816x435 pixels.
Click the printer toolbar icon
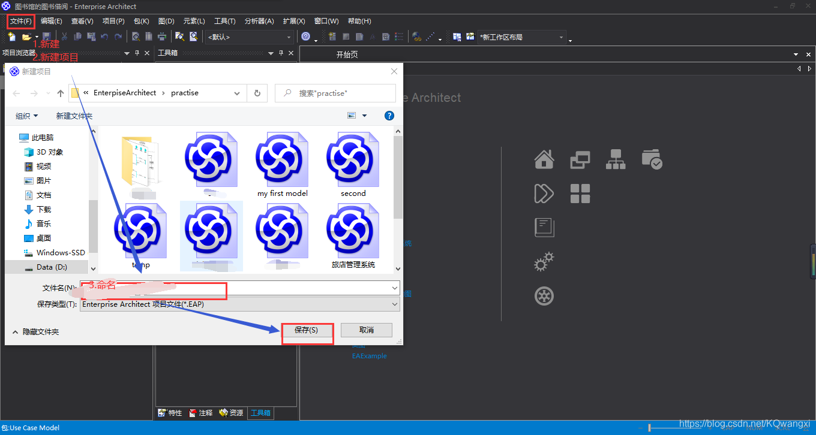[x=163, y=37]
